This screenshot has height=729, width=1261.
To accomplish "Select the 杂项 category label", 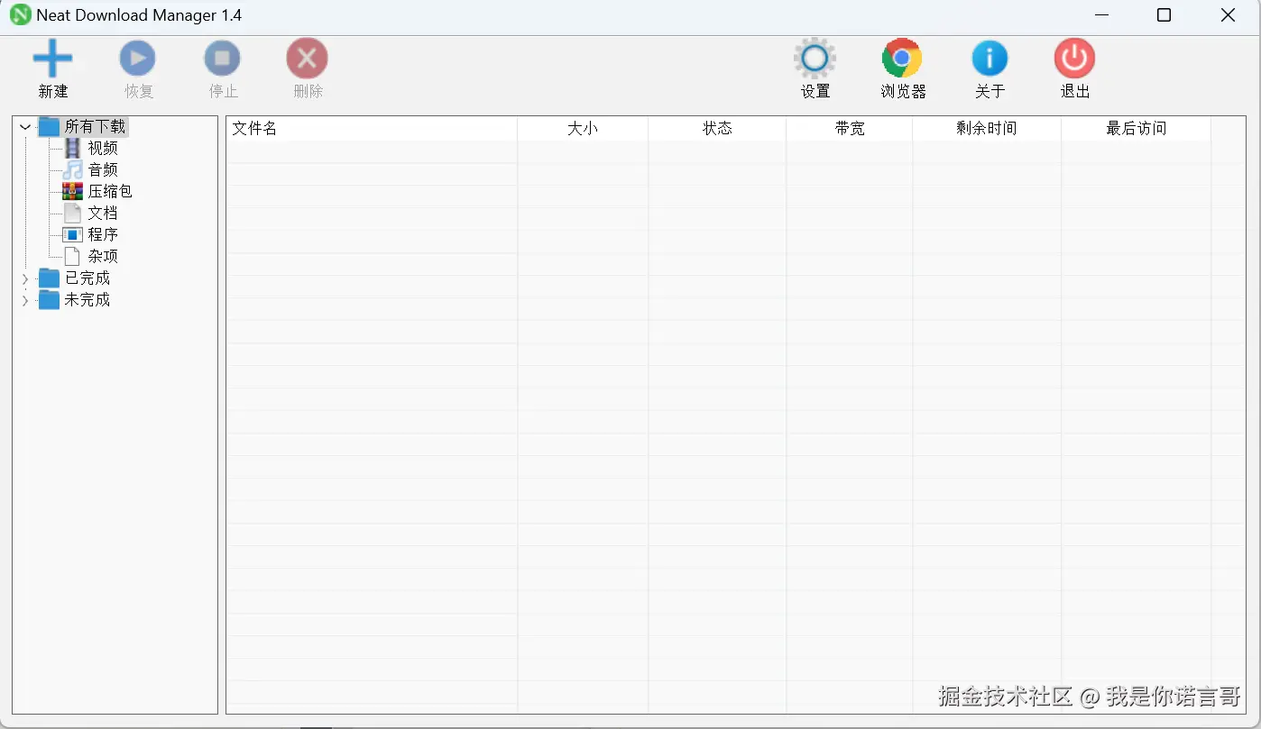I will point(103,256).
